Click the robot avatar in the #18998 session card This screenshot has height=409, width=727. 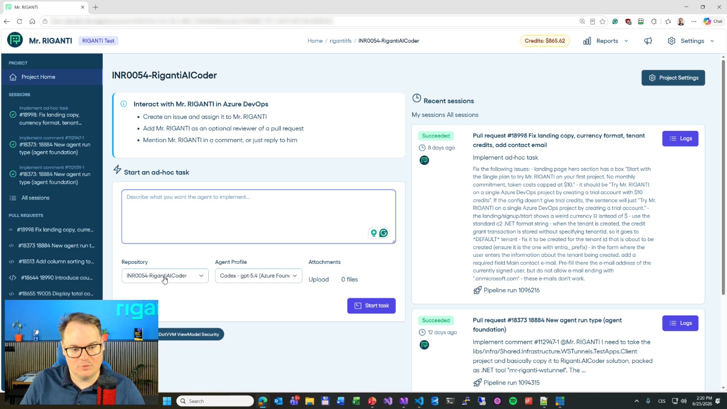point(424,160)
